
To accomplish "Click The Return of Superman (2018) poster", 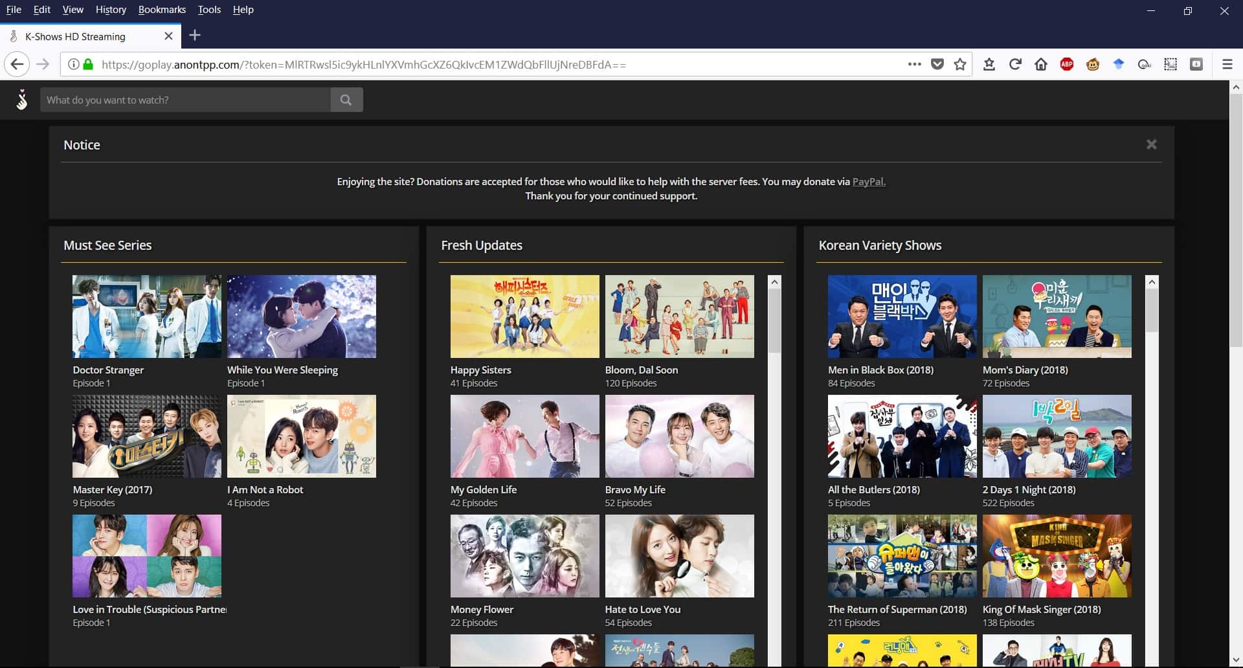I will coord(902,556).
